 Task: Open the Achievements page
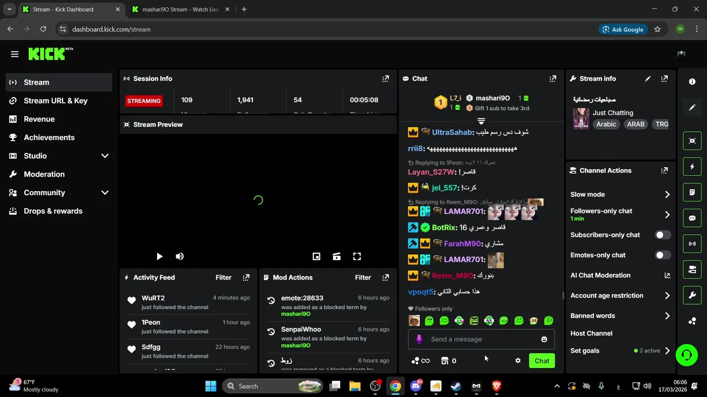click(x=59, y=137)
